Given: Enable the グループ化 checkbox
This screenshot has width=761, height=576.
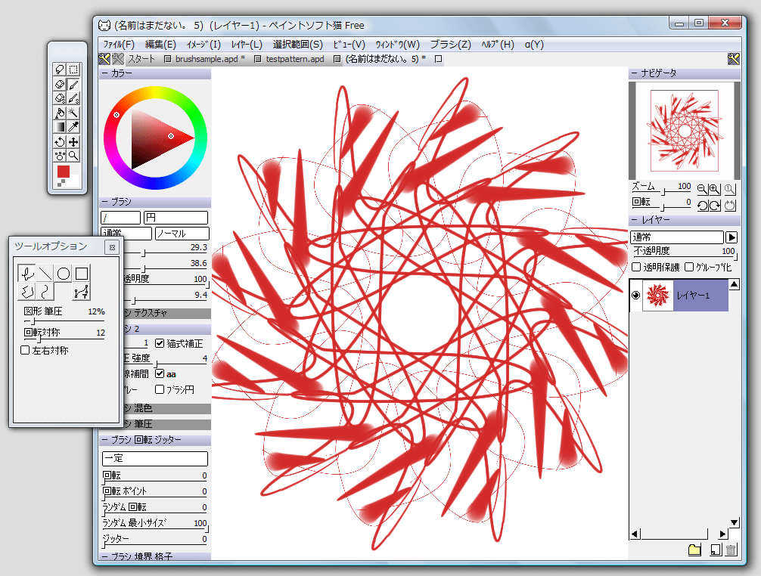Looking at the screenshot, I should pos(689,267).
